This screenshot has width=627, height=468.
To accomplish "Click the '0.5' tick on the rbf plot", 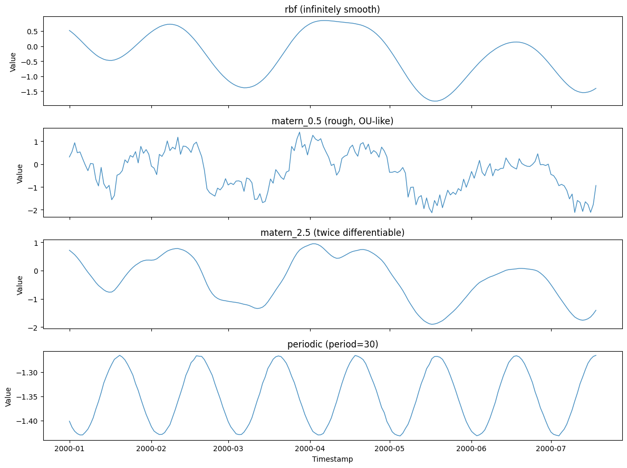I will [x=33, y=32].
